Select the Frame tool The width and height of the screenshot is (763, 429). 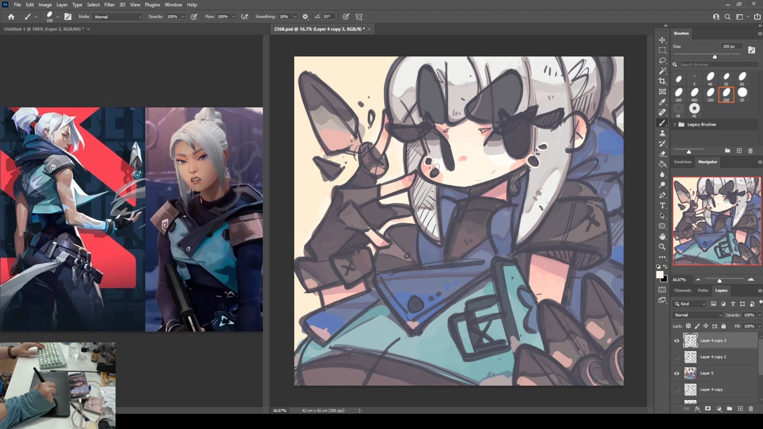pos(662,92)
